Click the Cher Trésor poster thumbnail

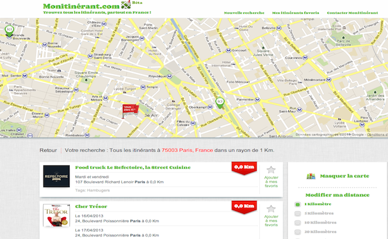point(57,215)
